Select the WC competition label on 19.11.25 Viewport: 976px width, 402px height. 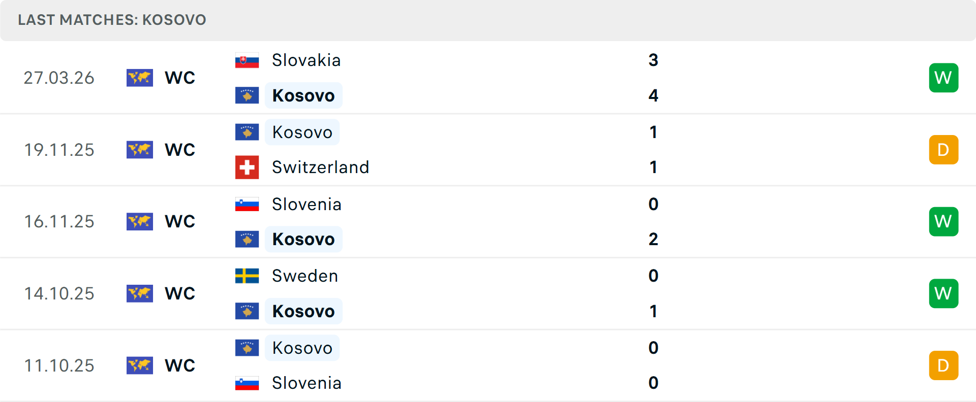(179, 150)
